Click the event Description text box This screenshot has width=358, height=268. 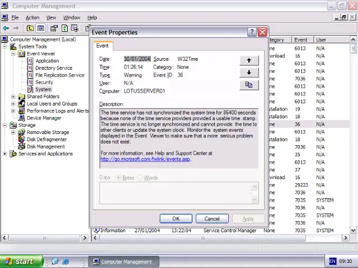(x=179, y=138)
